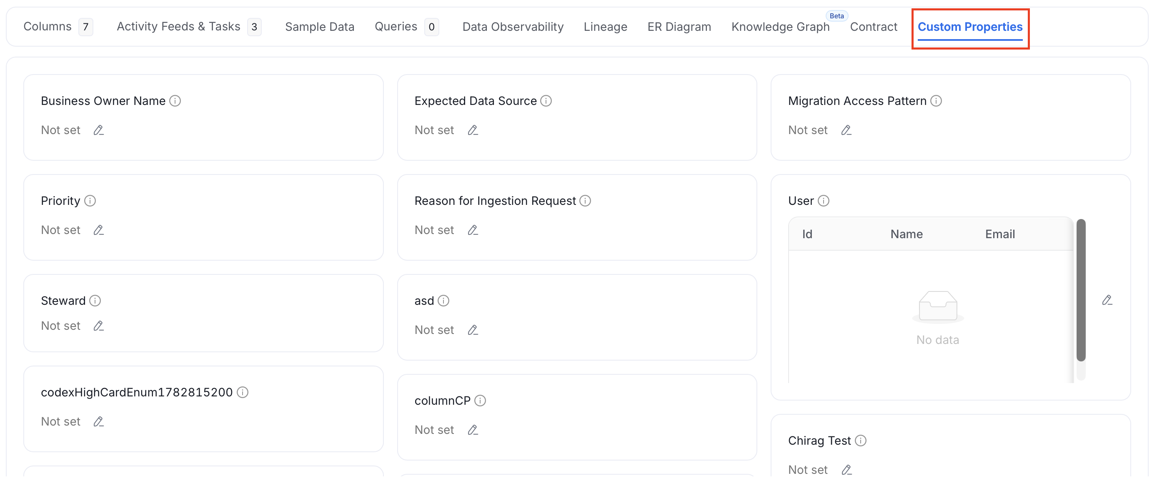Image resolution: width=1157 pixels, height=493 pixels.
Task: Edit the Business Owner Name property
Action: (98, 130)
